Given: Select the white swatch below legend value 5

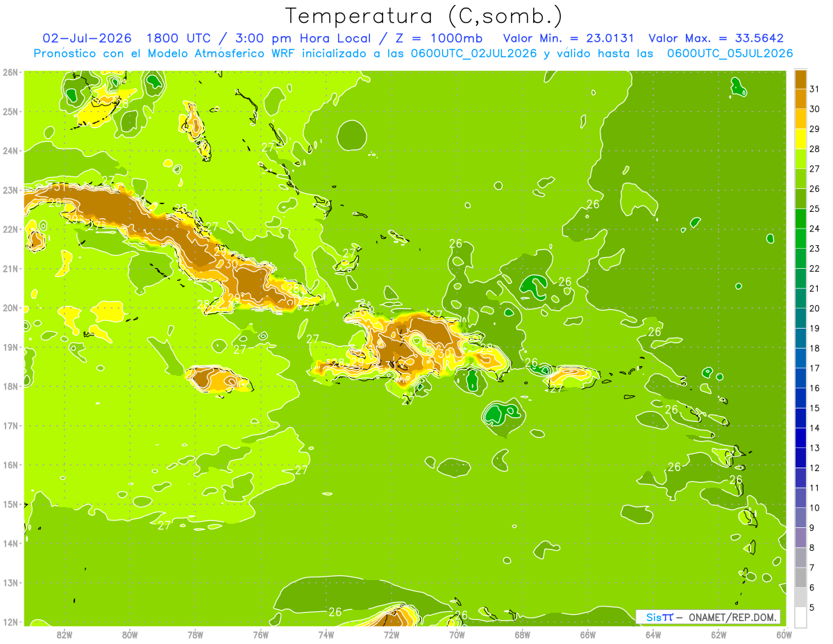Looking at the screenshot, I should (x=800, y=617).
